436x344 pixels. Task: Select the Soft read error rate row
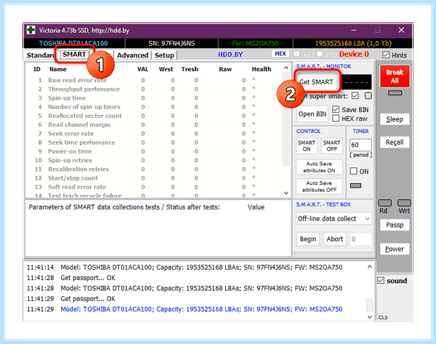pos(154,187)
